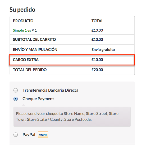Select the Cheque Payment radio button
Image resolution: width=146 pixels, height=145 pixels.
[x=16, y=99]
